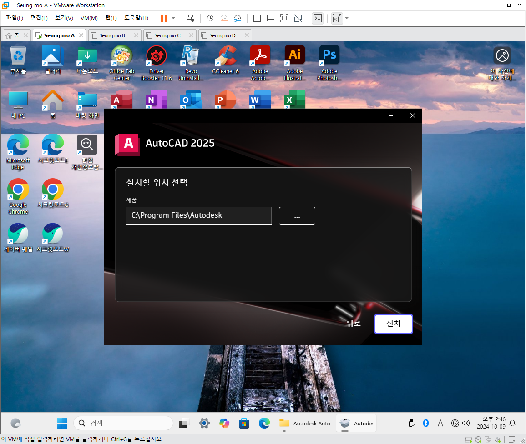Select the 내 PC desktop icon

point(18,105)
